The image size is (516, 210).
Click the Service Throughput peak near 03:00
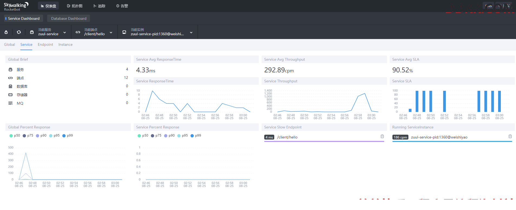pos(365,93)
